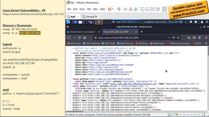The image size is (209, 117).
Task: Click Send Ctrl+Alt+Del icon in VMware toolbar
Action: pyautogui.click(x=119, y=9)
